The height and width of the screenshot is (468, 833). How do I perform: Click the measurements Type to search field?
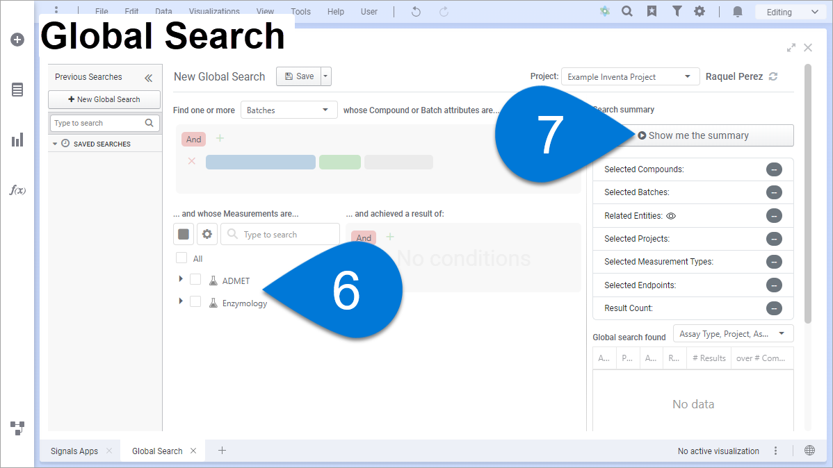(280, 234)
